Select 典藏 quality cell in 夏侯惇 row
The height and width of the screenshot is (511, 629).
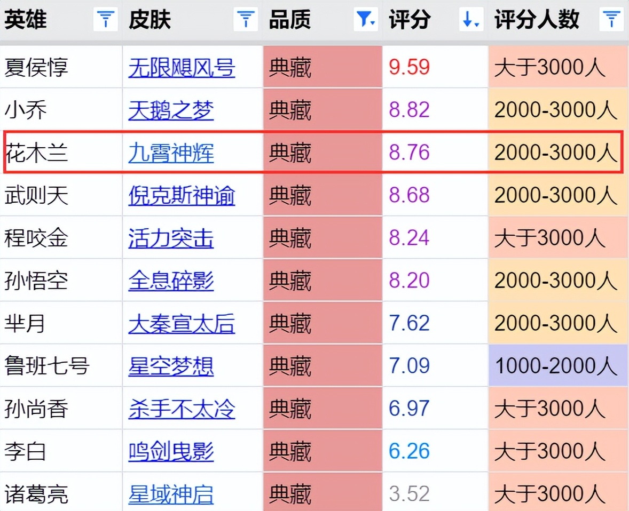tap(323, 67)
